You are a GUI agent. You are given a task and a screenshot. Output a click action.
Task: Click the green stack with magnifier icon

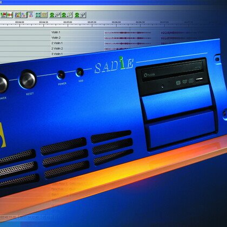pyautogui.click(x=66, y=15)
